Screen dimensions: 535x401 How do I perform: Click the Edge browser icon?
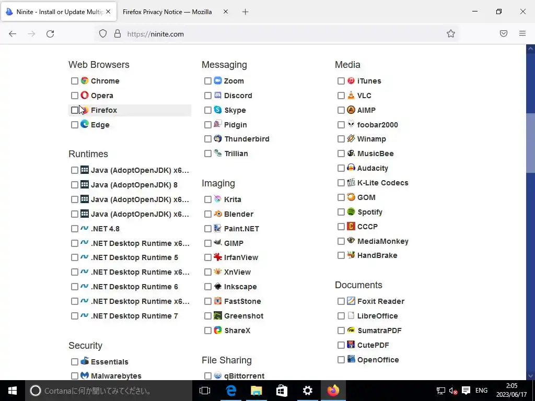85,124
